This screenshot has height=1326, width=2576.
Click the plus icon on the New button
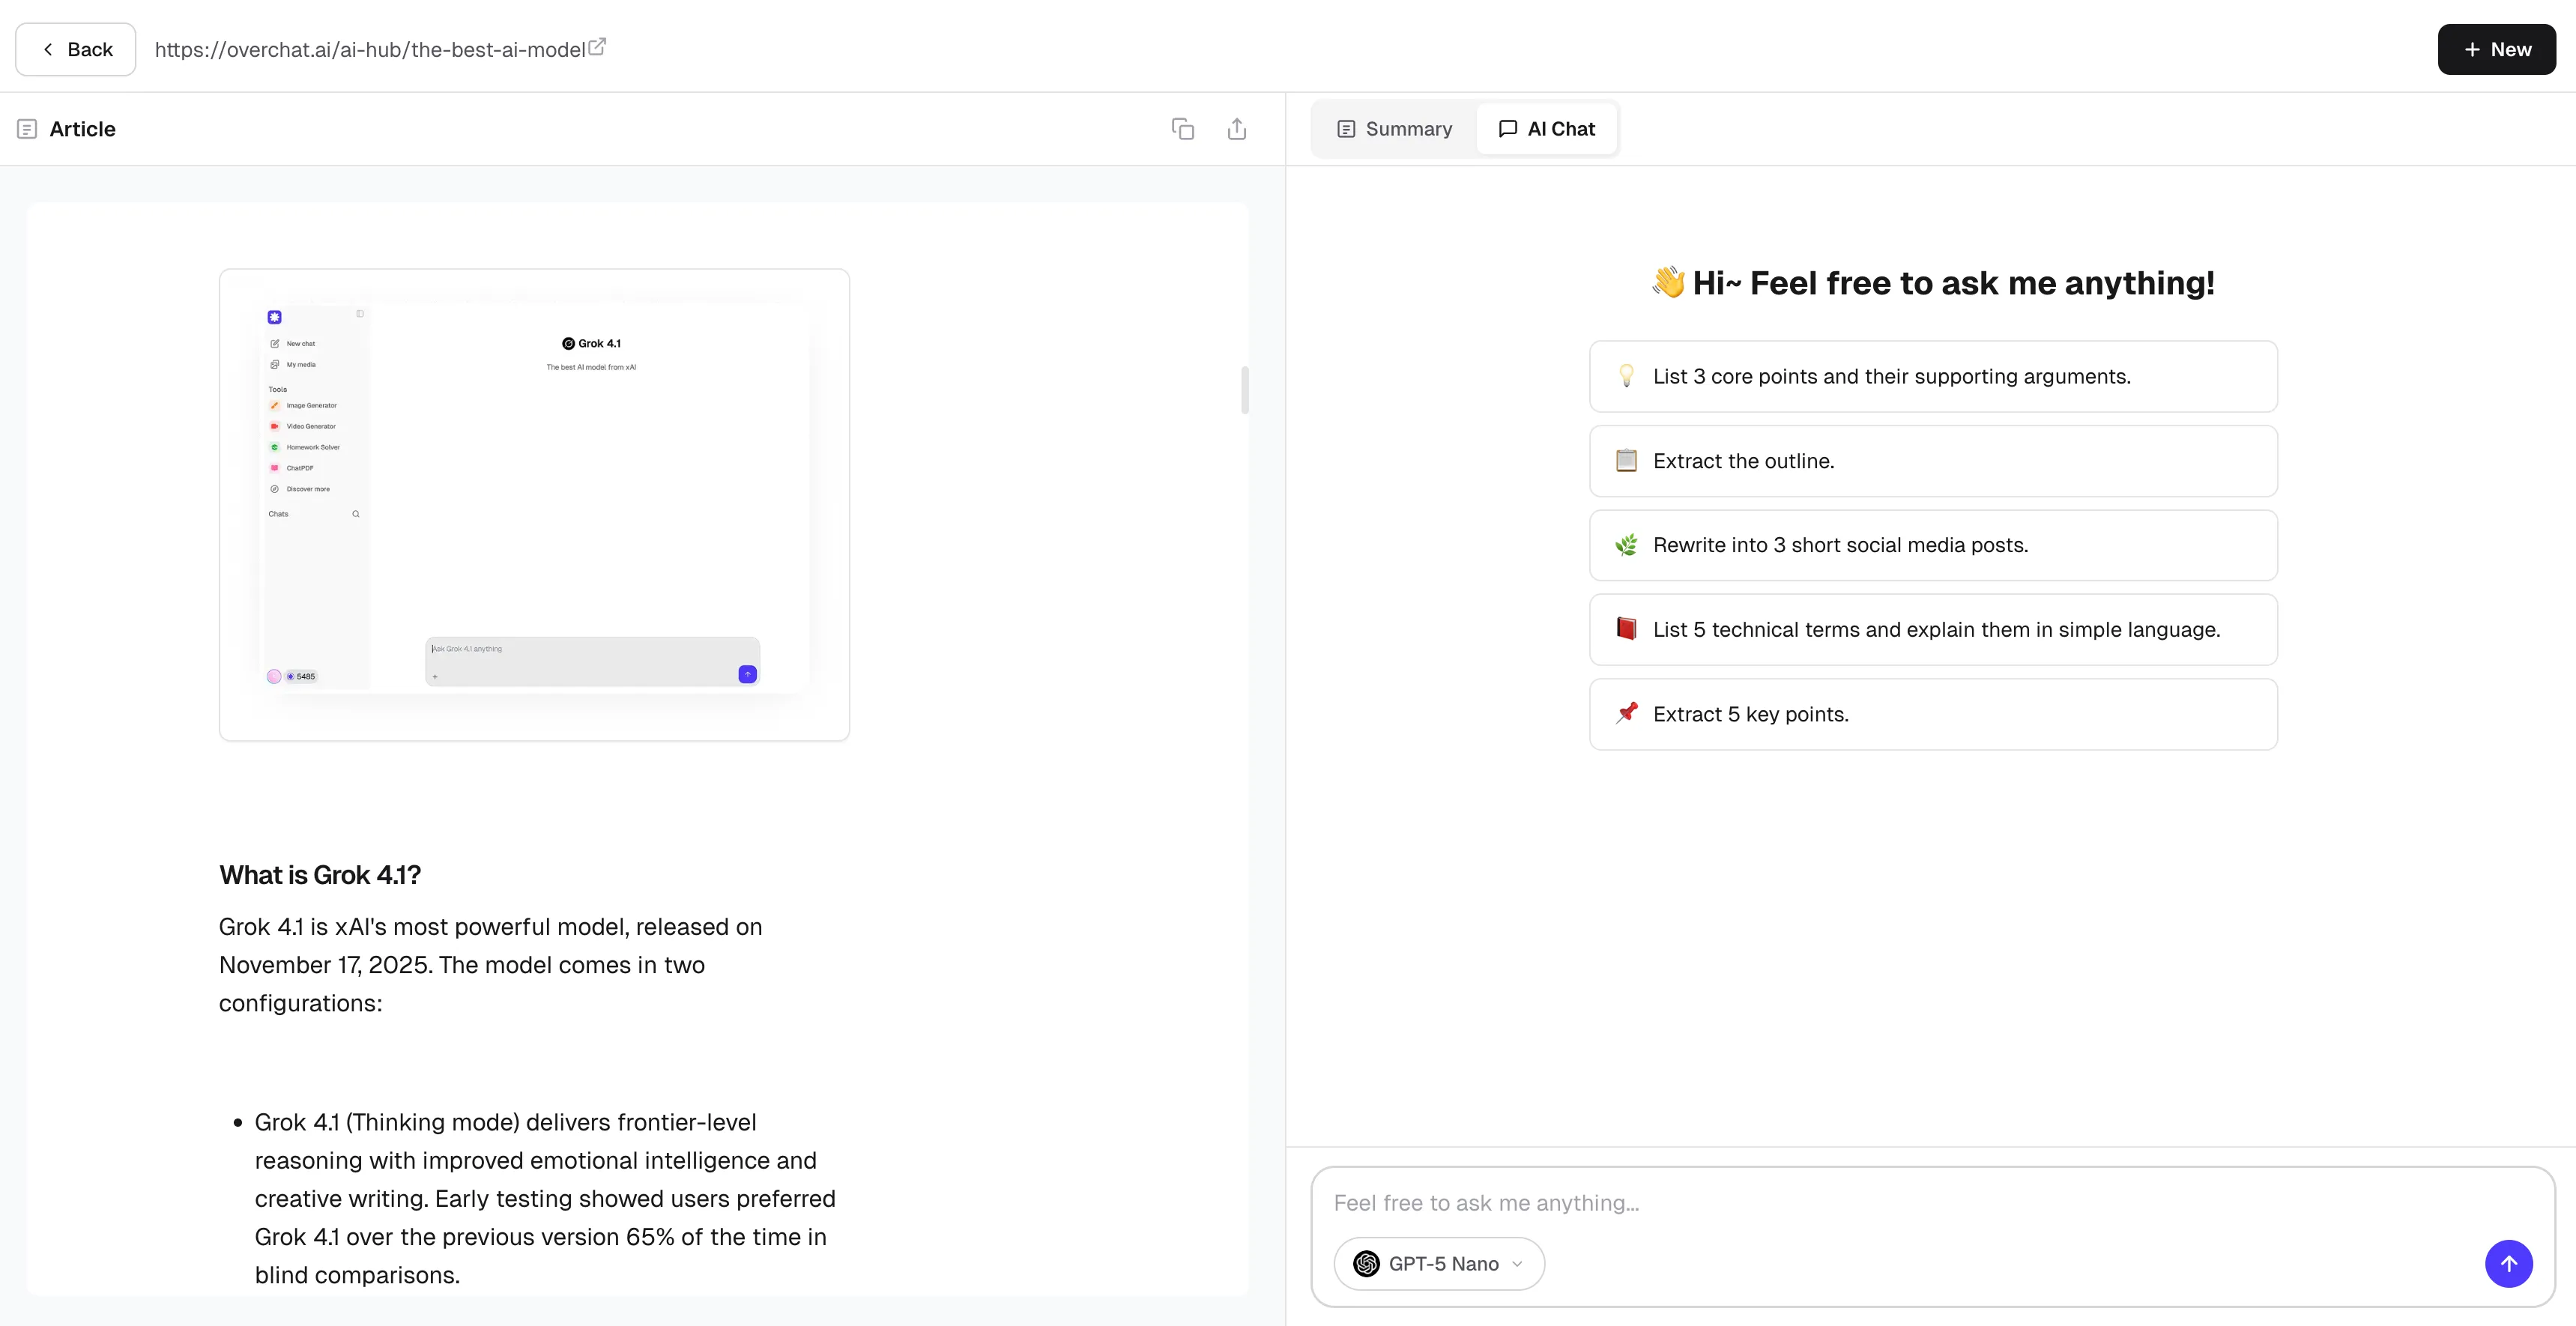(x=2470, y=49)
